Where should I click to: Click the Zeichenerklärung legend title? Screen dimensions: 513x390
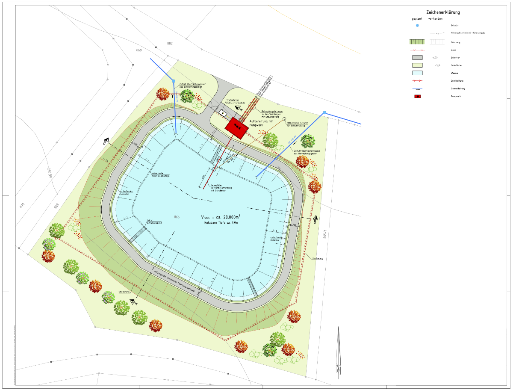pos(443,12)
